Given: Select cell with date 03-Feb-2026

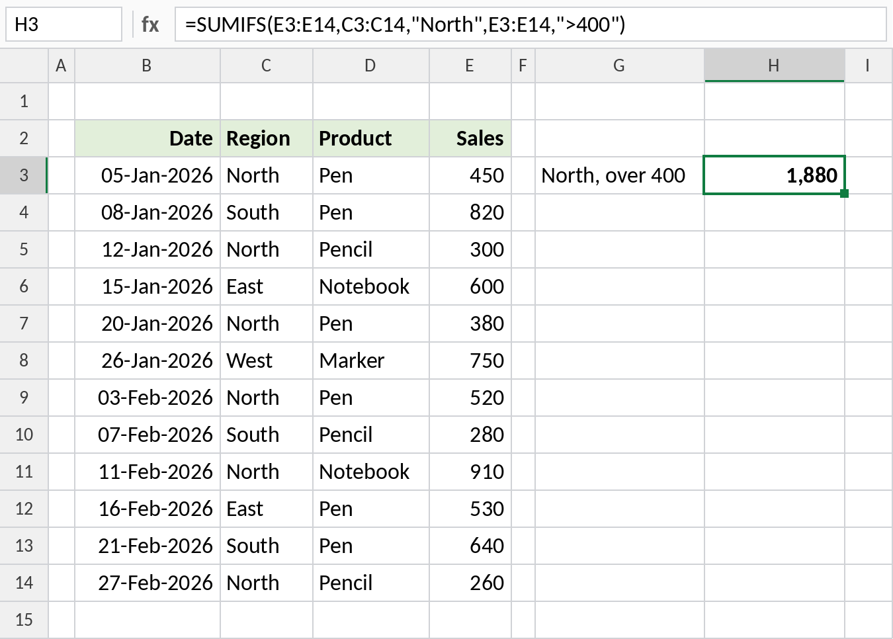Looking at the screenshot, I should coord(148,398).
